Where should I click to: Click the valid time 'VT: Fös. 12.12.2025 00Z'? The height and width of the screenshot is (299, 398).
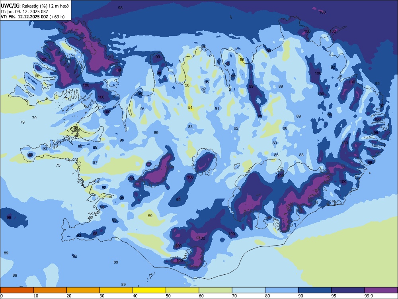(25, 17)
